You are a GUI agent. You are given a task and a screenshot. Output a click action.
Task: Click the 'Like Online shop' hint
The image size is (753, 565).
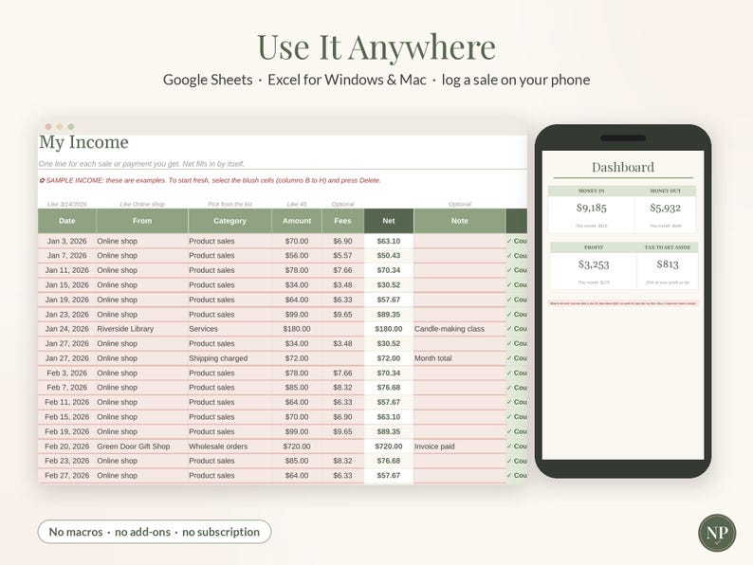[142, 204]
